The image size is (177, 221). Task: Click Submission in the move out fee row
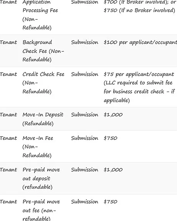click(x=84, y=201)
